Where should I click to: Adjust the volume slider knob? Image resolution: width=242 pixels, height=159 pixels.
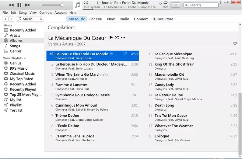click(x=62, y=5)
